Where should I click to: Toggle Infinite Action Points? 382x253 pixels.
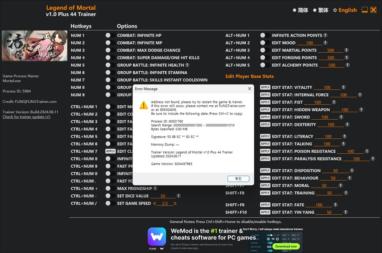[x=265, y=35]
